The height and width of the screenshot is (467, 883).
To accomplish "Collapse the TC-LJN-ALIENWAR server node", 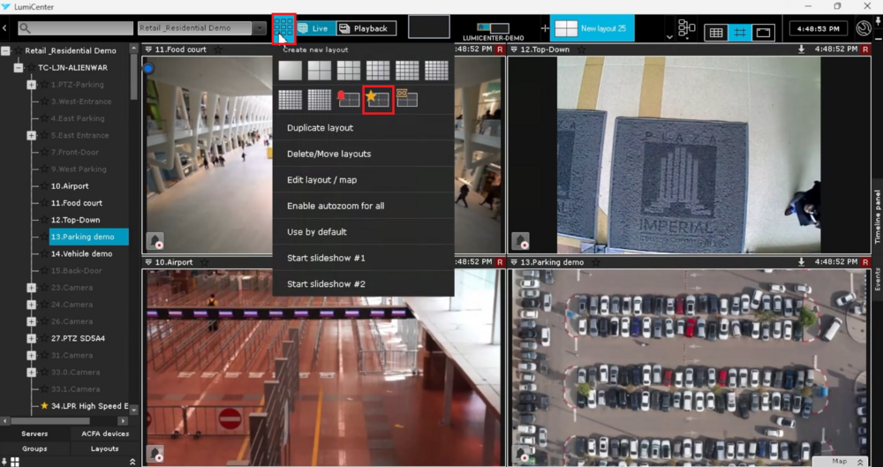I will (x=18, y=68).
